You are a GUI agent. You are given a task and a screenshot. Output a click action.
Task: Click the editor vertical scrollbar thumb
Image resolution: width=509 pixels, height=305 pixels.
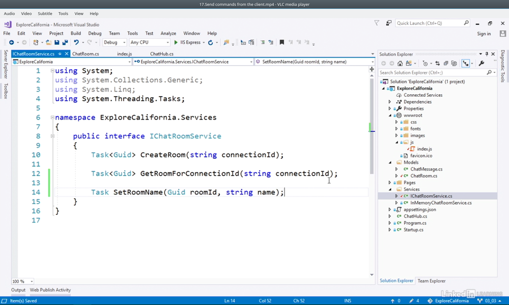[x=372, y=125]
